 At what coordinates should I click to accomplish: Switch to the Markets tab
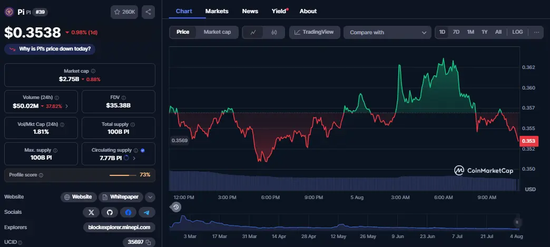pos(217,11)
